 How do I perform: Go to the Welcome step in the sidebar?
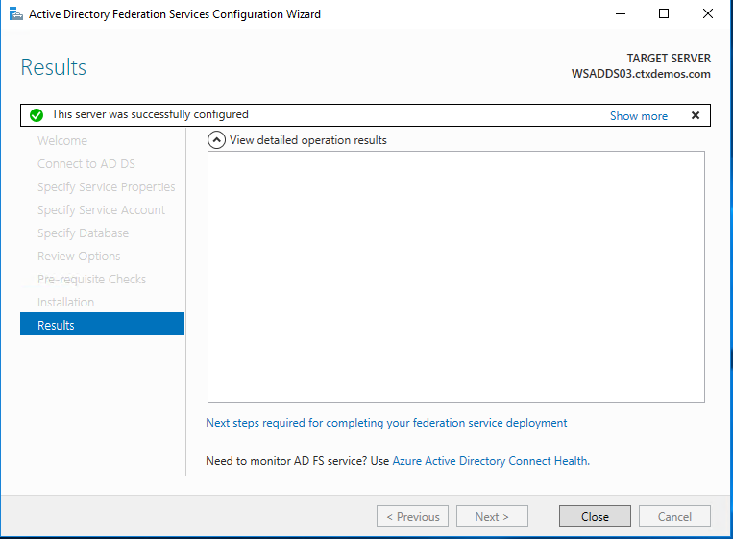(x=62, y=141)
